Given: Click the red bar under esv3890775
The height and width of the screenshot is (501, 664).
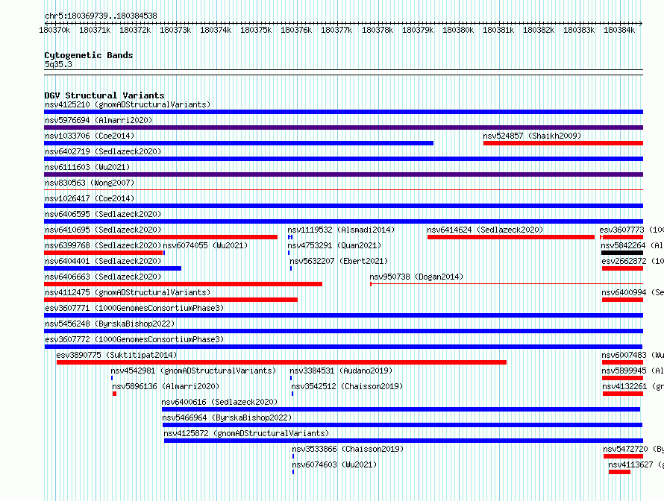Looking at the screenshot, I should tap(281, 362).
